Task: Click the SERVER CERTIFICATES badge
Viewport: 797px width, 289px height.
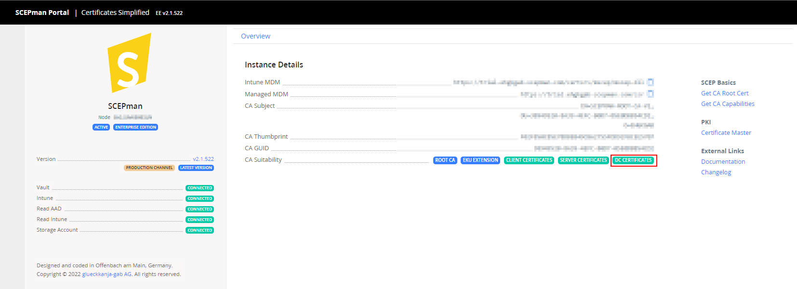Action: [583, 160]
